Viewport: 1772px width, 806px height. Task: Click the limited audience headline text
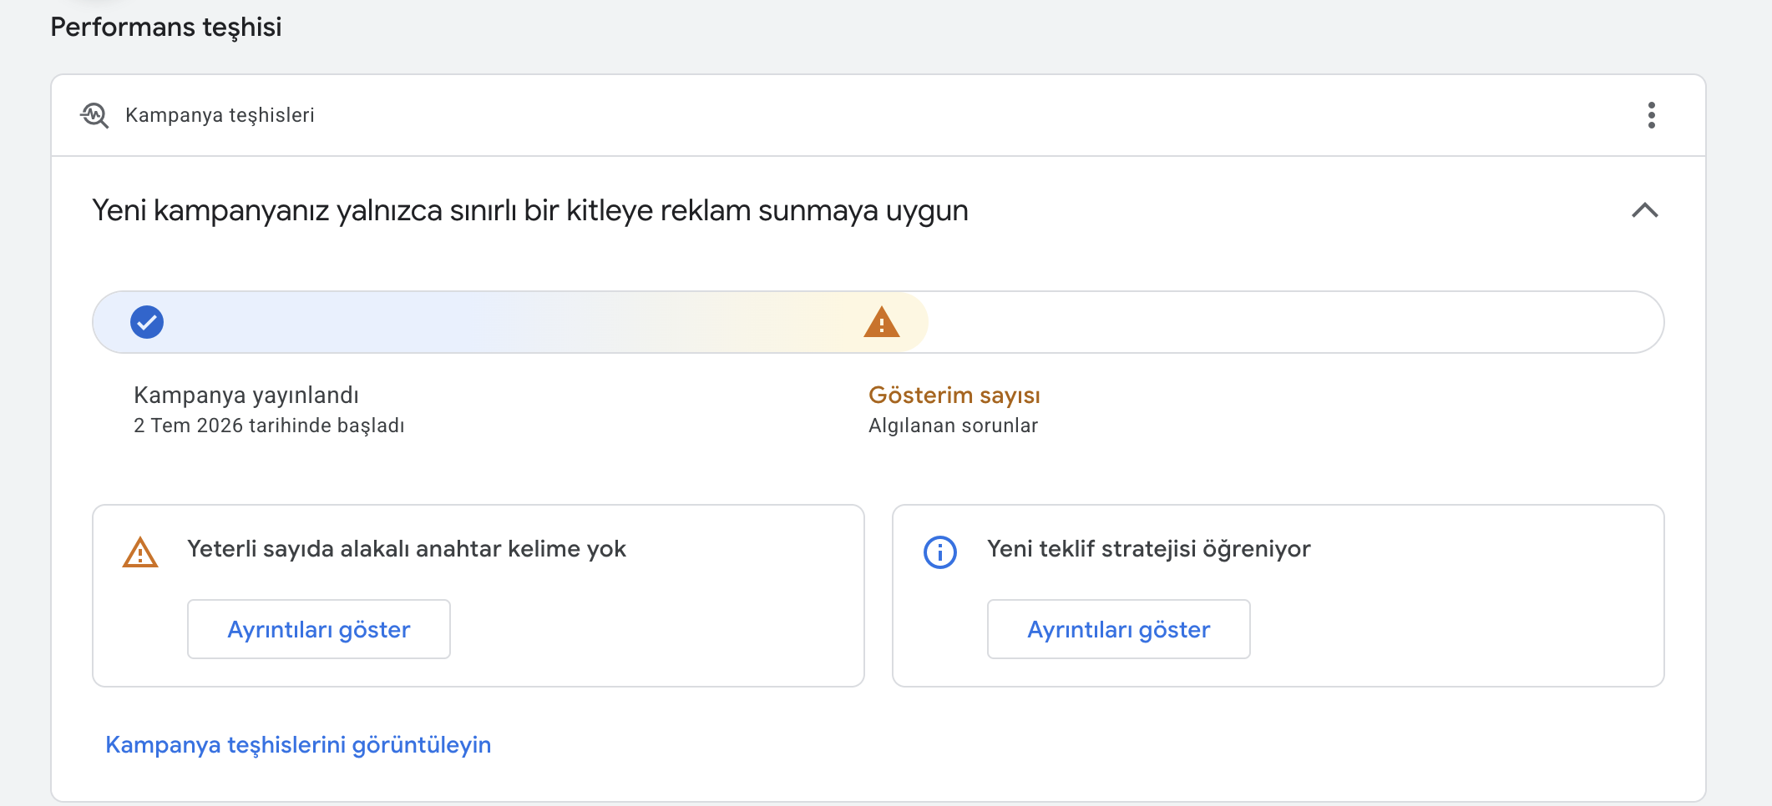pos(530,210)
